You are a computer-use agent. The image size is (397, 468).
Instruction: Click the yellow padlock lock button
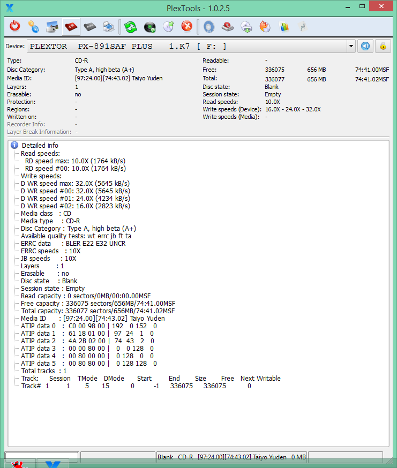pos(383,46)
